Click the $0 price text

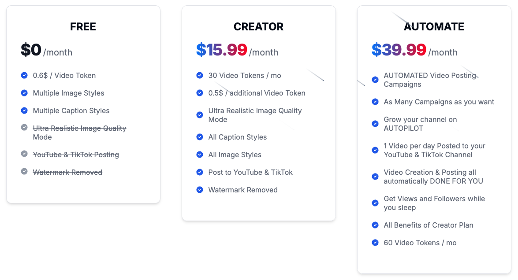pos(31,50)
